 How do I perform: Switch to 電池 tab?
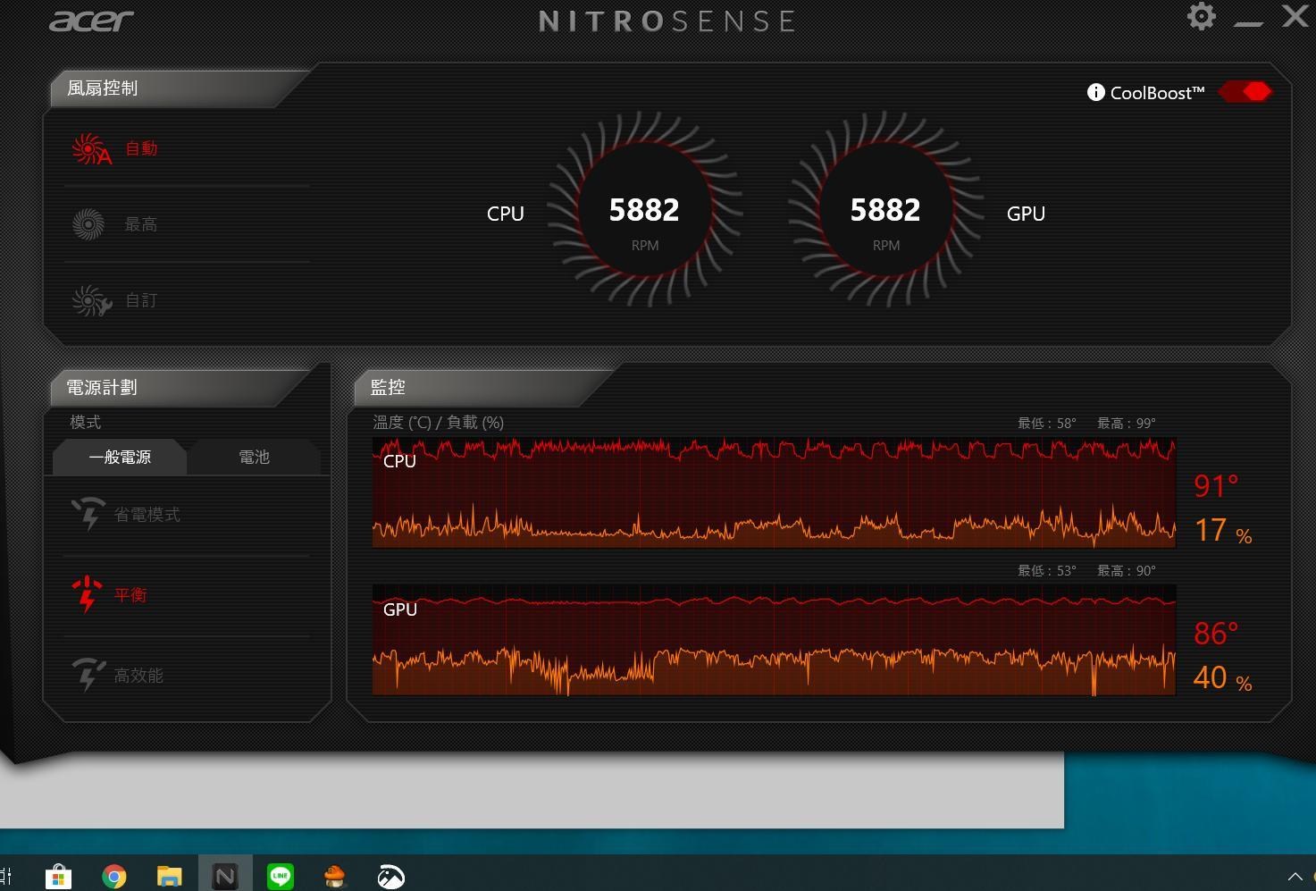coord(254,457)
